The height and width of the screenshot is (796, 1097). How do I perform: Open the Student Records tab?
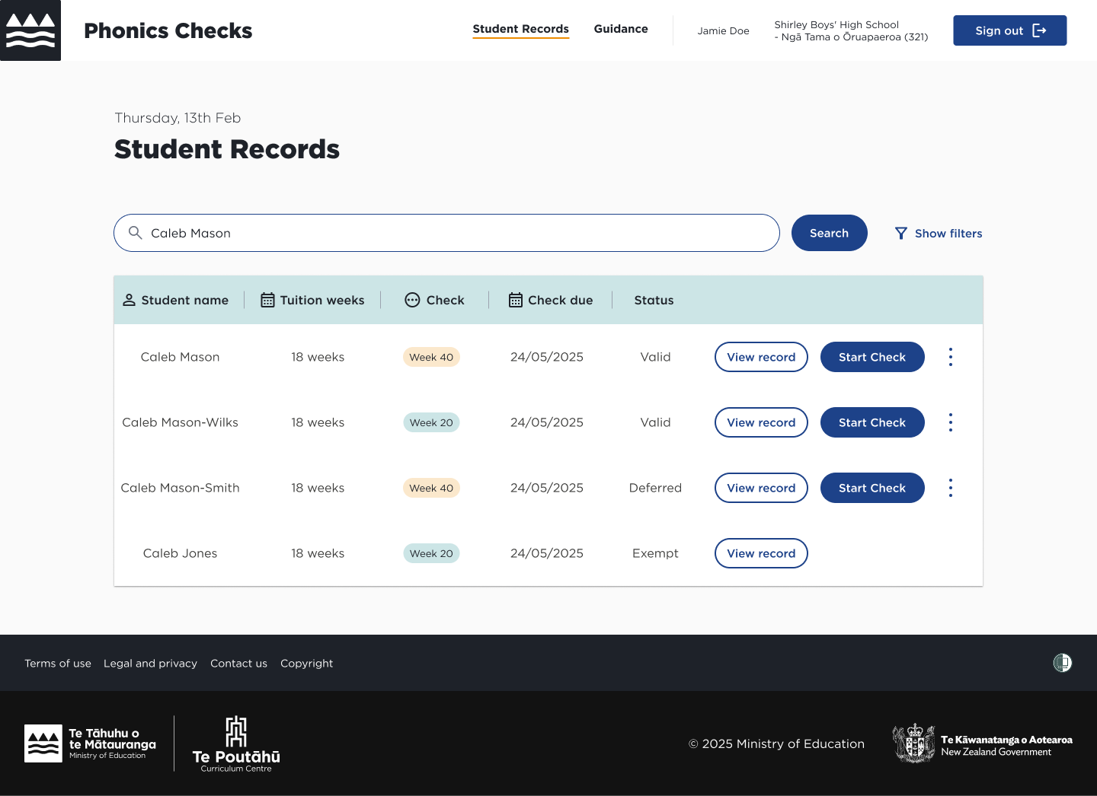[520, 29]
